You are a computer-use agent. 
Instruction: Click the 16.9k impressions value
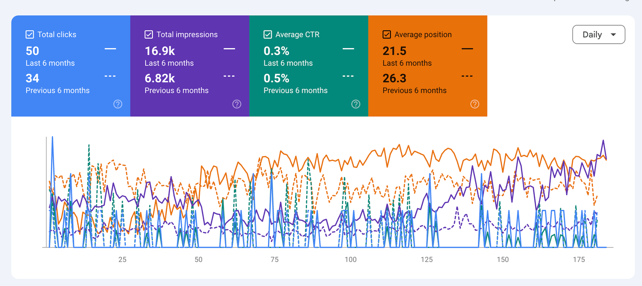click(160, 51)
